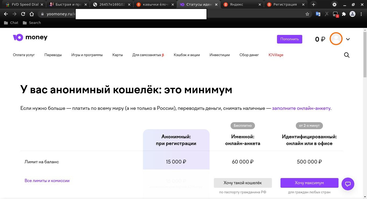Bookmark this page with the star icon
Screen dimensions: 367x199
[x=307, y=14]
